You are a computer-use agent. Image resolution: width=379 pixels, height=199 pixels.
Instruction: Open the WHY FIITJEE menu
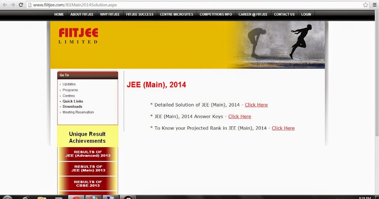tap(110, 15)
